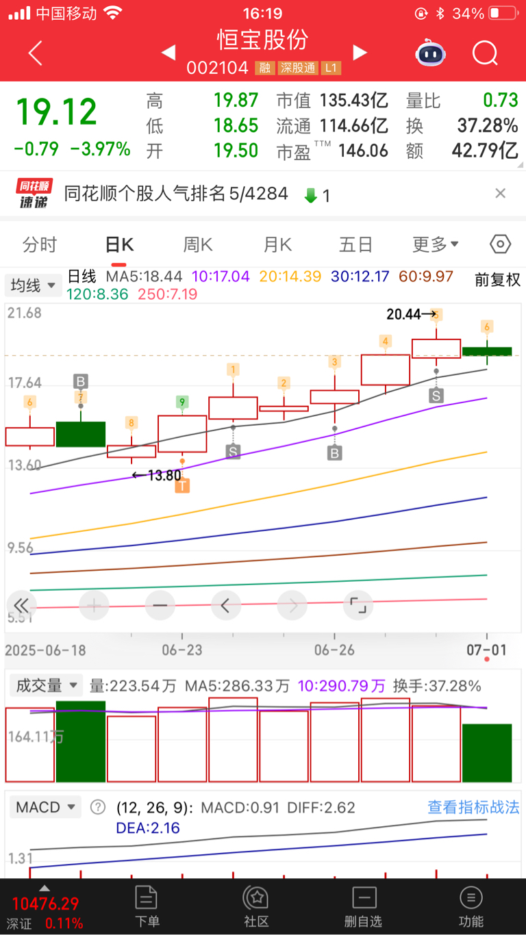This screenshot has height=935, width=526.
Task: Expand the 更多 period dropdown
Action: click(436, 244)
